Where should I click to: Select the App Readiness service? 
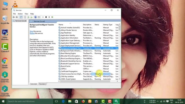click(x=88, y=33)
